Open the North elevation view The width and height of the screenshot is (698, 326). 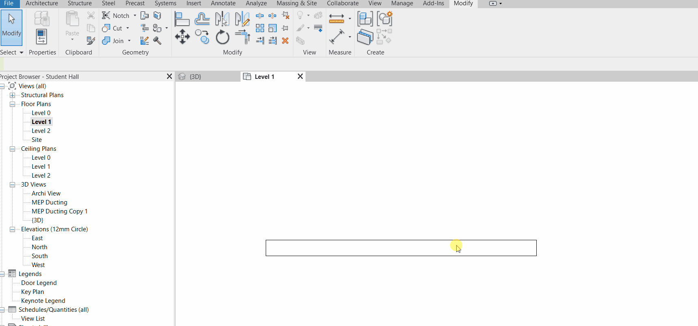point(39,247)
